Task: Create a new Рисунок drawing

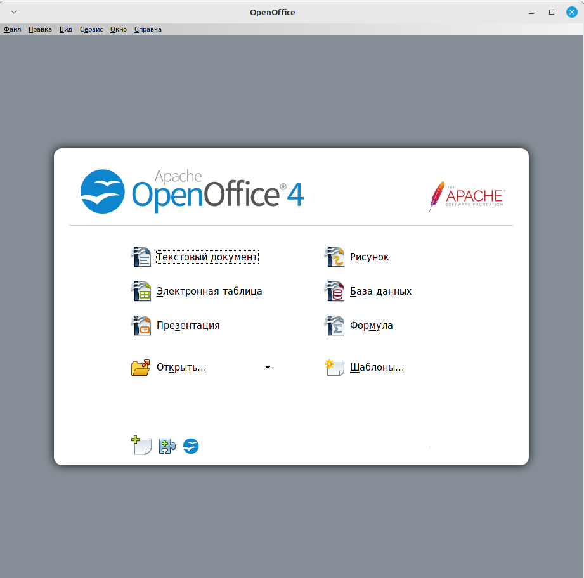Action: pos(369,257)
